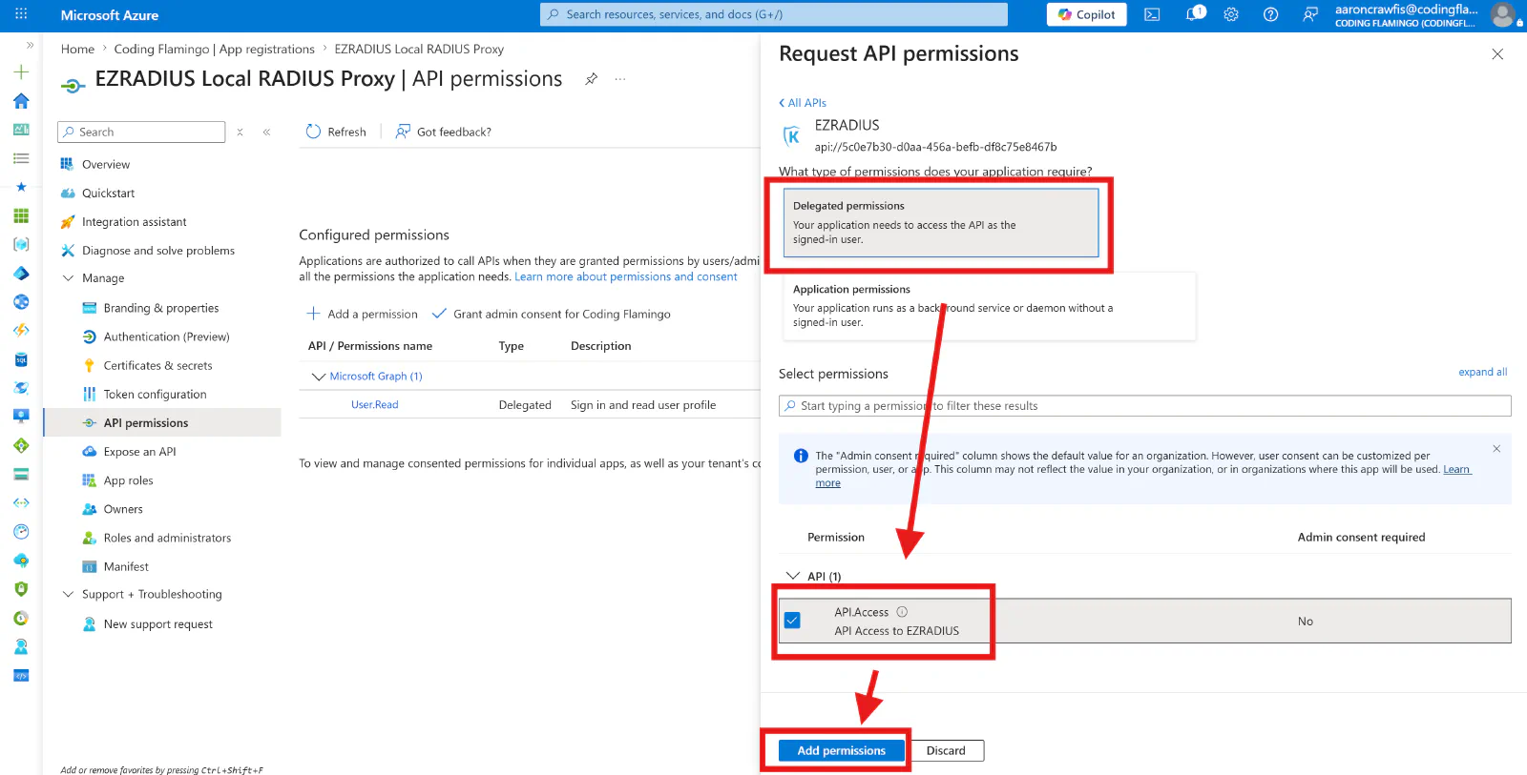Go to Azure Home in left rail
This screenshot has height=775, width=1527.
coord(21,101)
